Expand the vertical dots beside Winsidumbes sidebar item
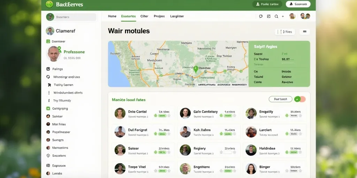 (49, 93)
